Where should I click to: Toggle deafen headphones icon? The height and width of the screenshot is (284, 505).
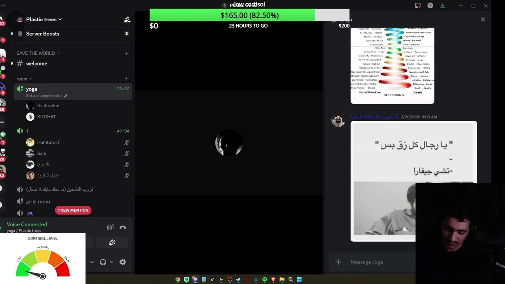click(x=103, y=262)
